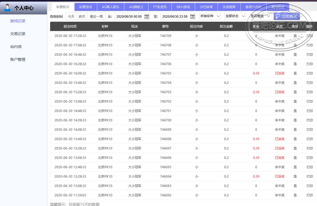Click the 投注金额 column header
Viewport: 317px width, 206px height.
[x=226, y=27]
